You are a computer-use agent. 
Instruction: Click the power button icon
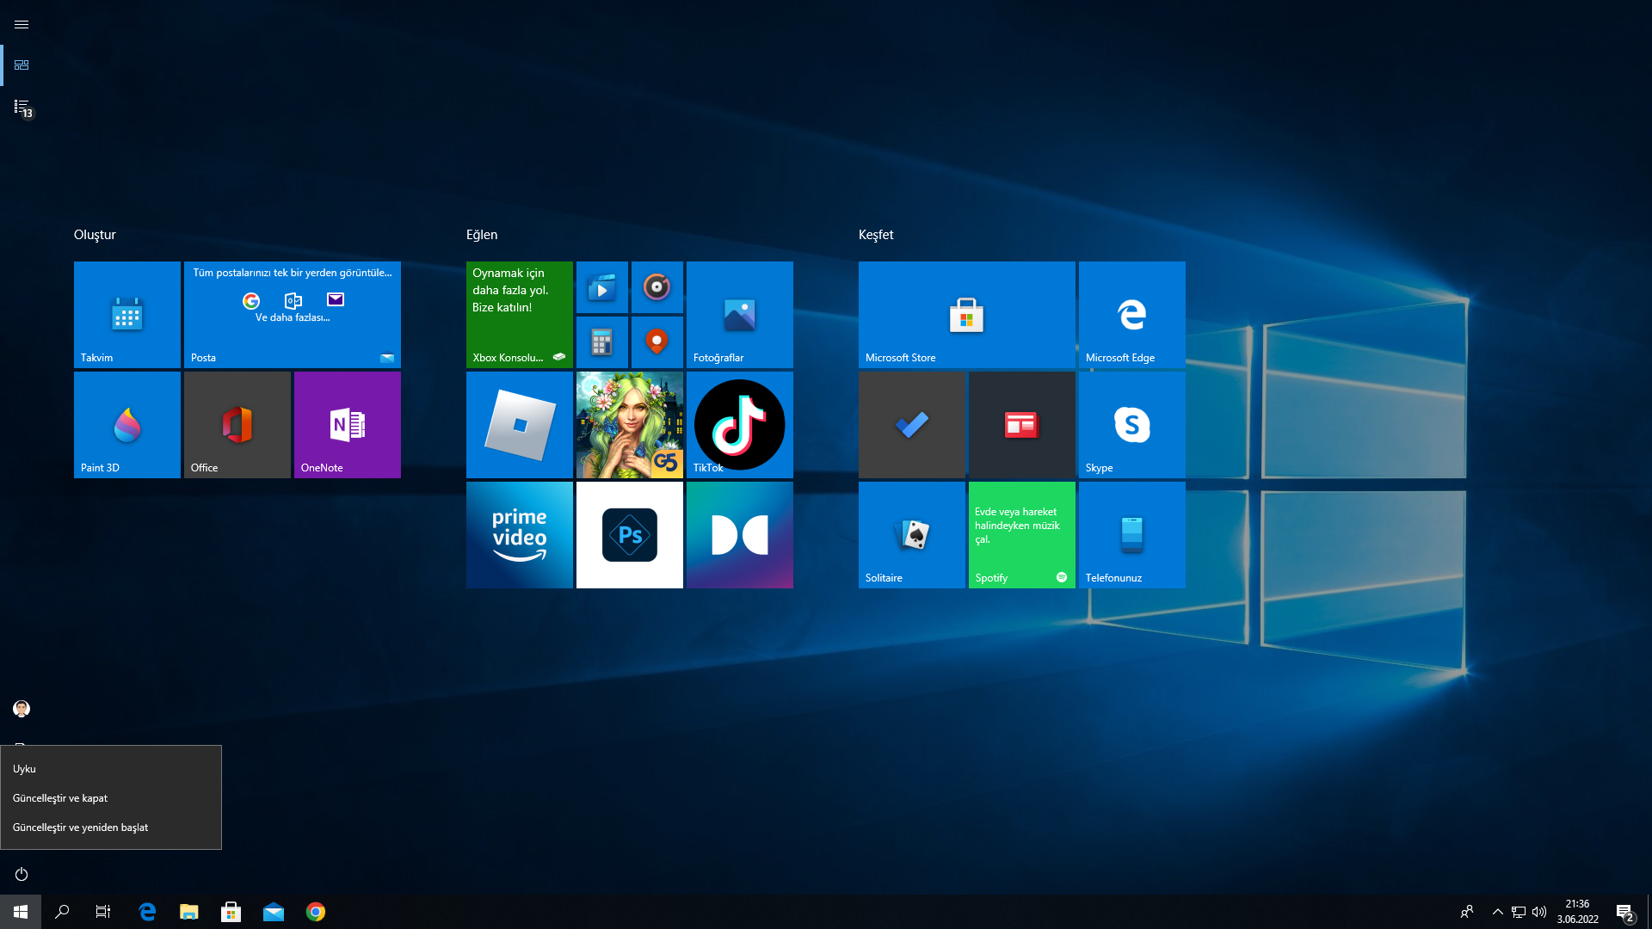(22, 874)
